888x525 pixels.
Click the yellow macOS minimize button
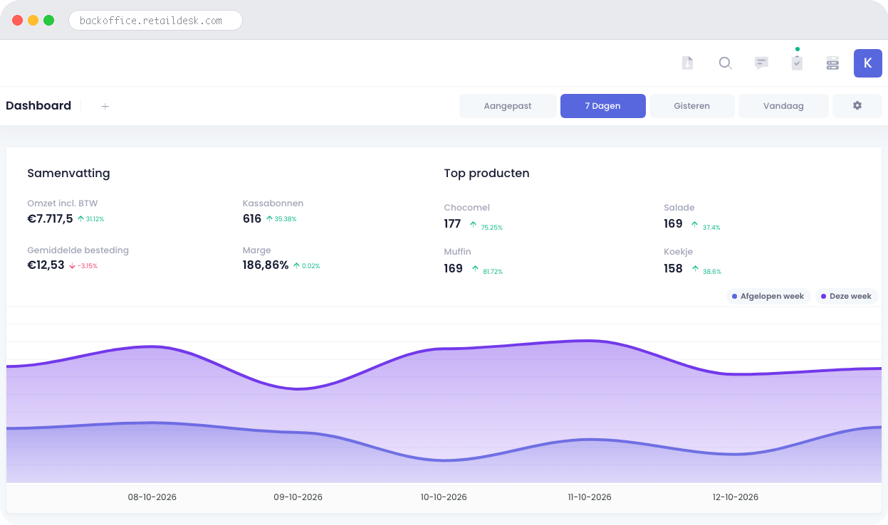click(33, 21)
